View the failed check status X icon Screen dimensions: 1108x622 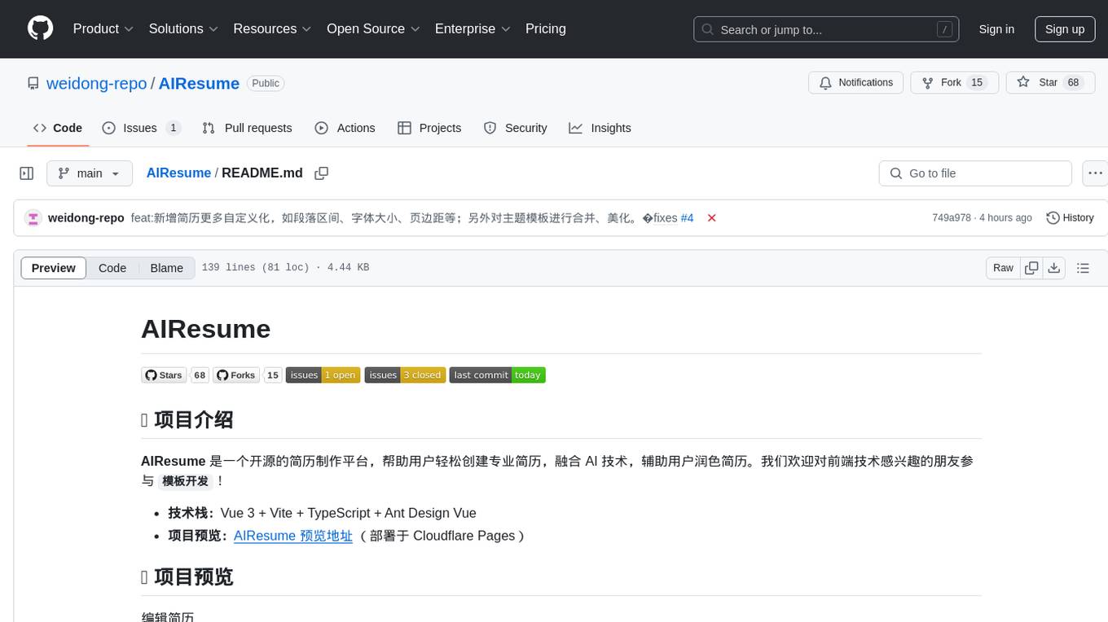click(712, 218)
